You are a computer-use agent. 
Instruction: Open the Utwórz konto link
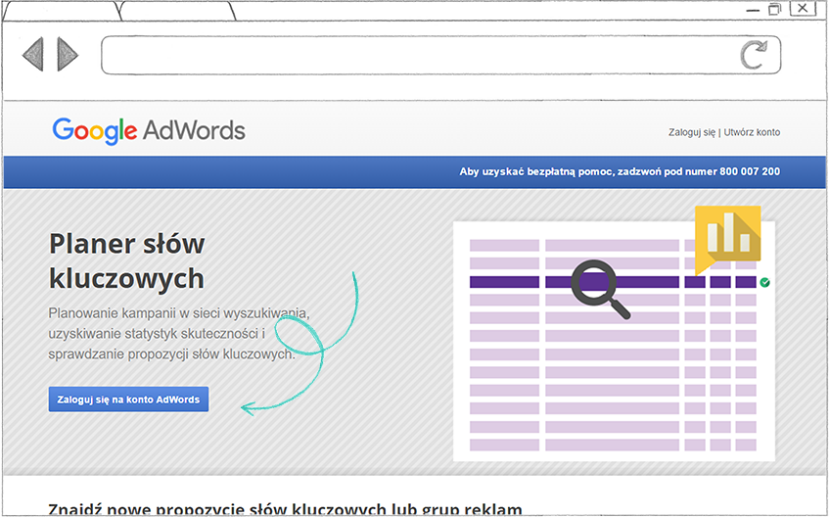click(x=752, y=132)
